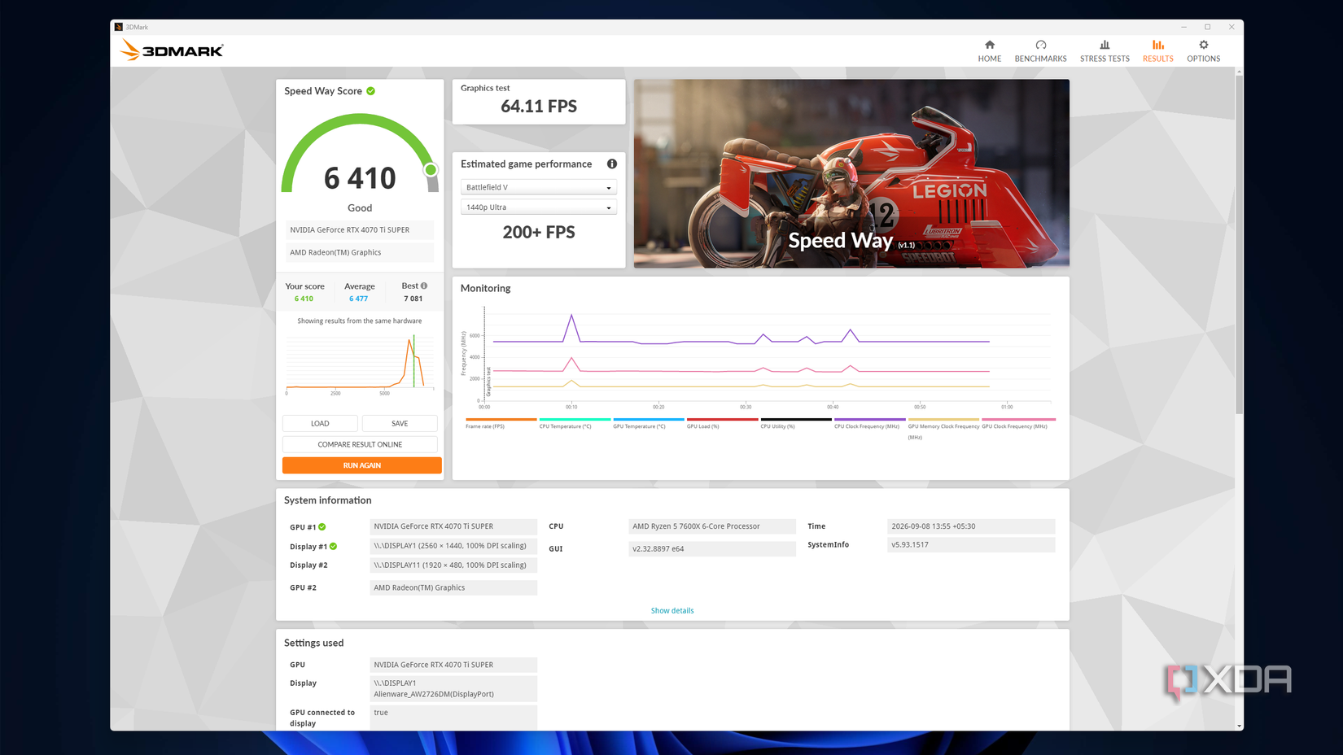Click the Speed Way benchmark artwork

851,173
